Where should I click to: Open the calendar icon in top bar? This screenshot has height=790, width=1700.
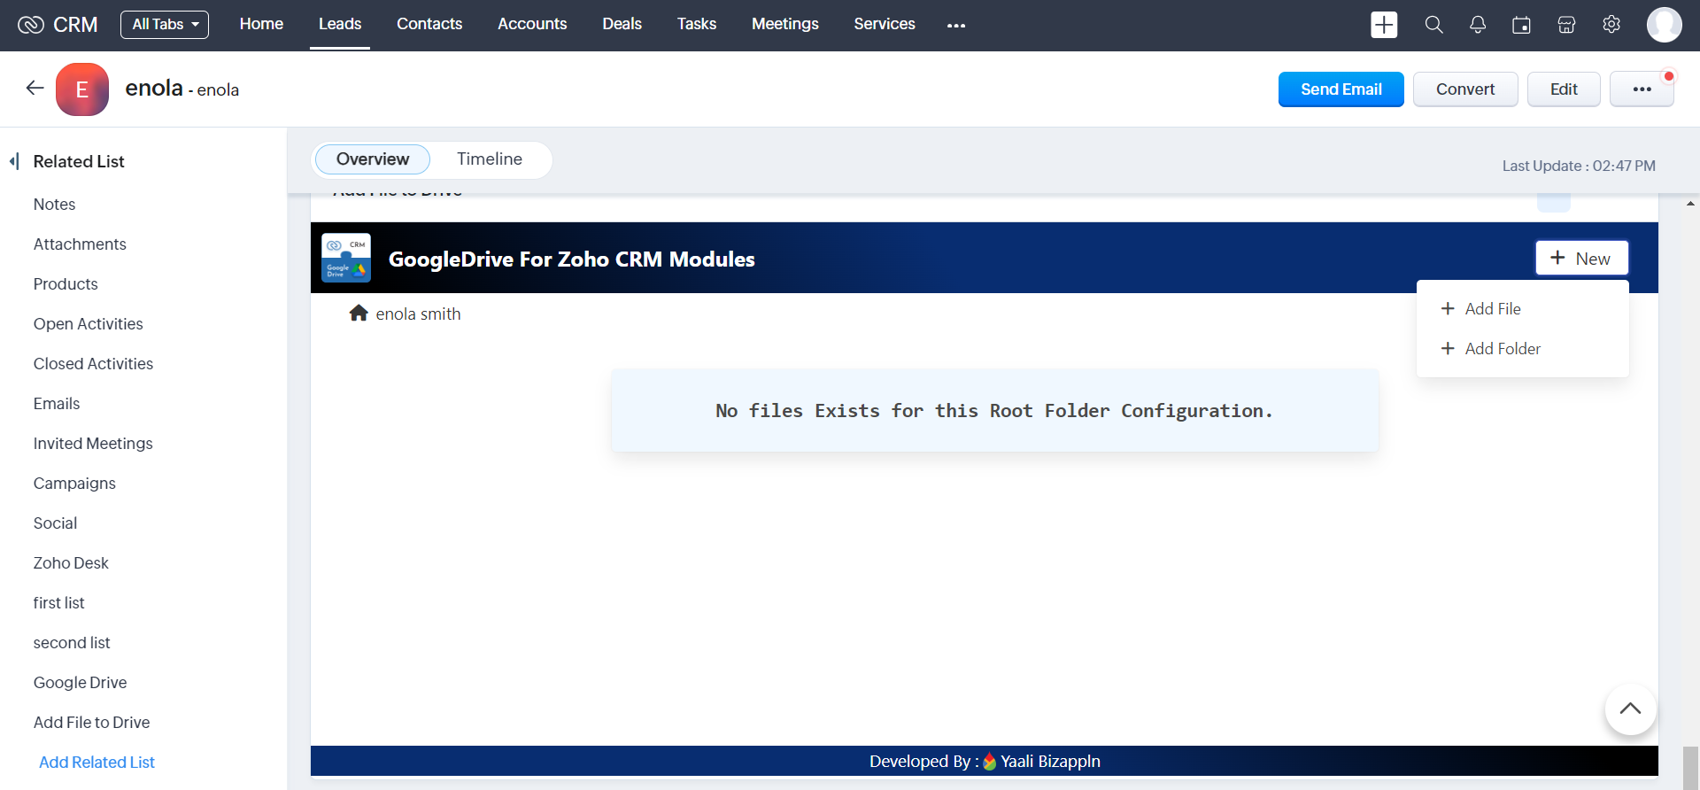pos(1521,25)
